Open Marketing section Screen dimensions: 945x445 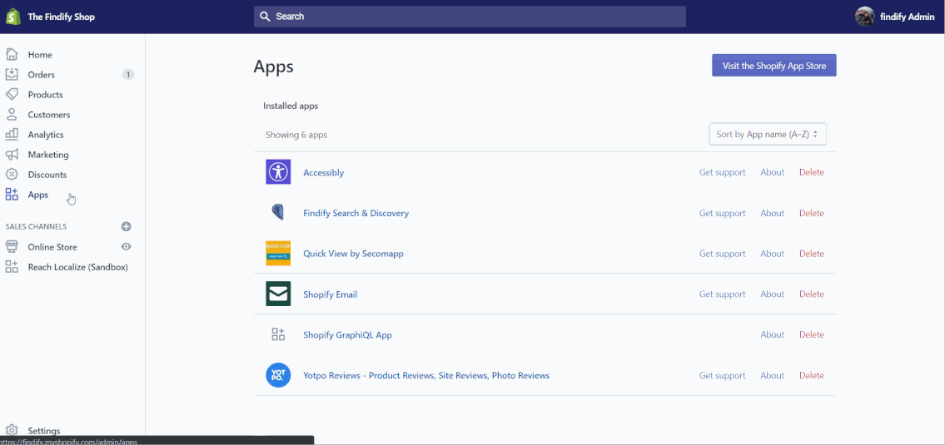coord(48,155)
